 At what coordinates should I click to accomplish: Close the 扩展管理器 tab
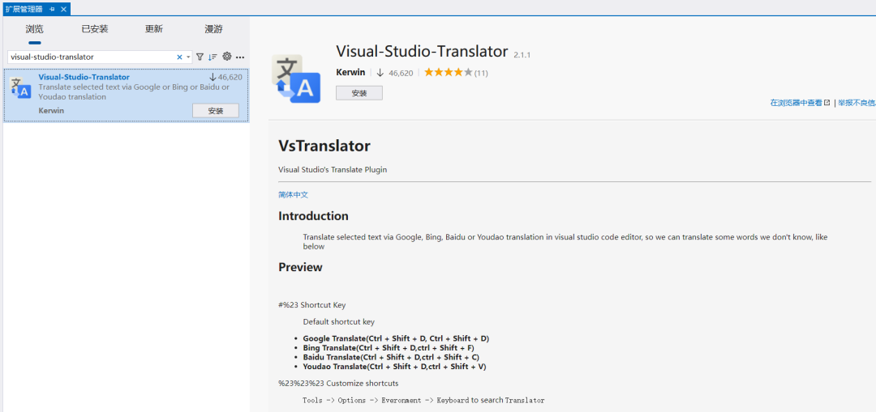[64, 9]
